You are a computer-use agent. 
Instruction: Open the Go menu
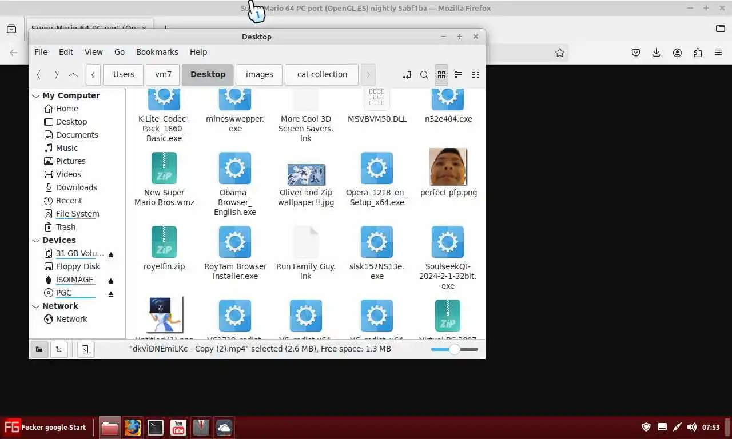pos(120,52)
